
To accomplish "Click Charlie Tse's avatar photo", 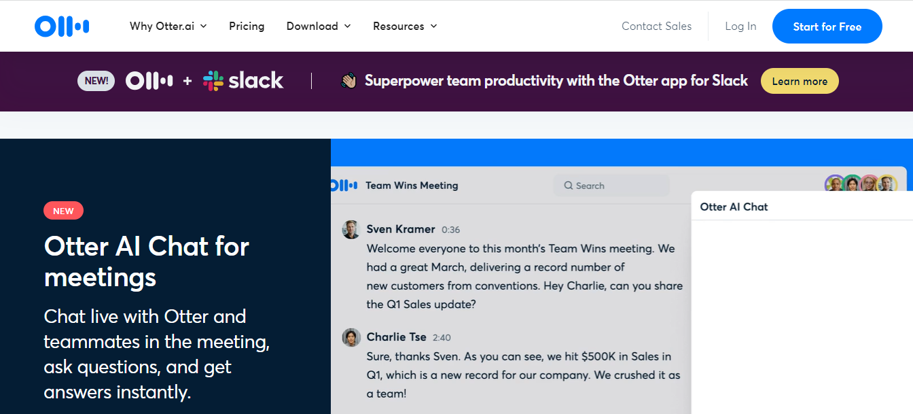I will (351, 337).
